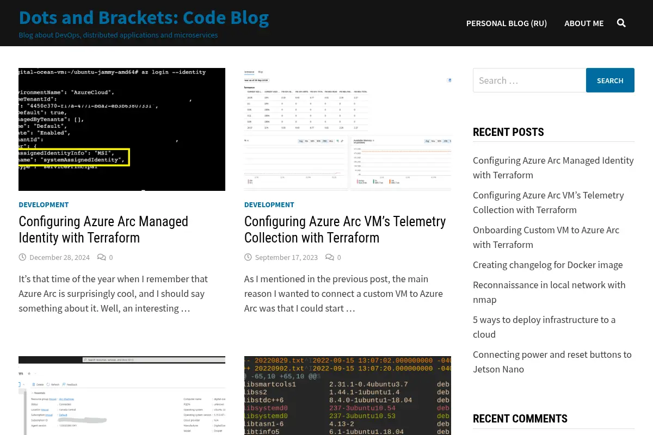The height and width of the screenshot is (435, 653).
Task: Open recent post Configuring Azure Arc Managed Identity
Action: pyautogui.click(x=553, y=167)
